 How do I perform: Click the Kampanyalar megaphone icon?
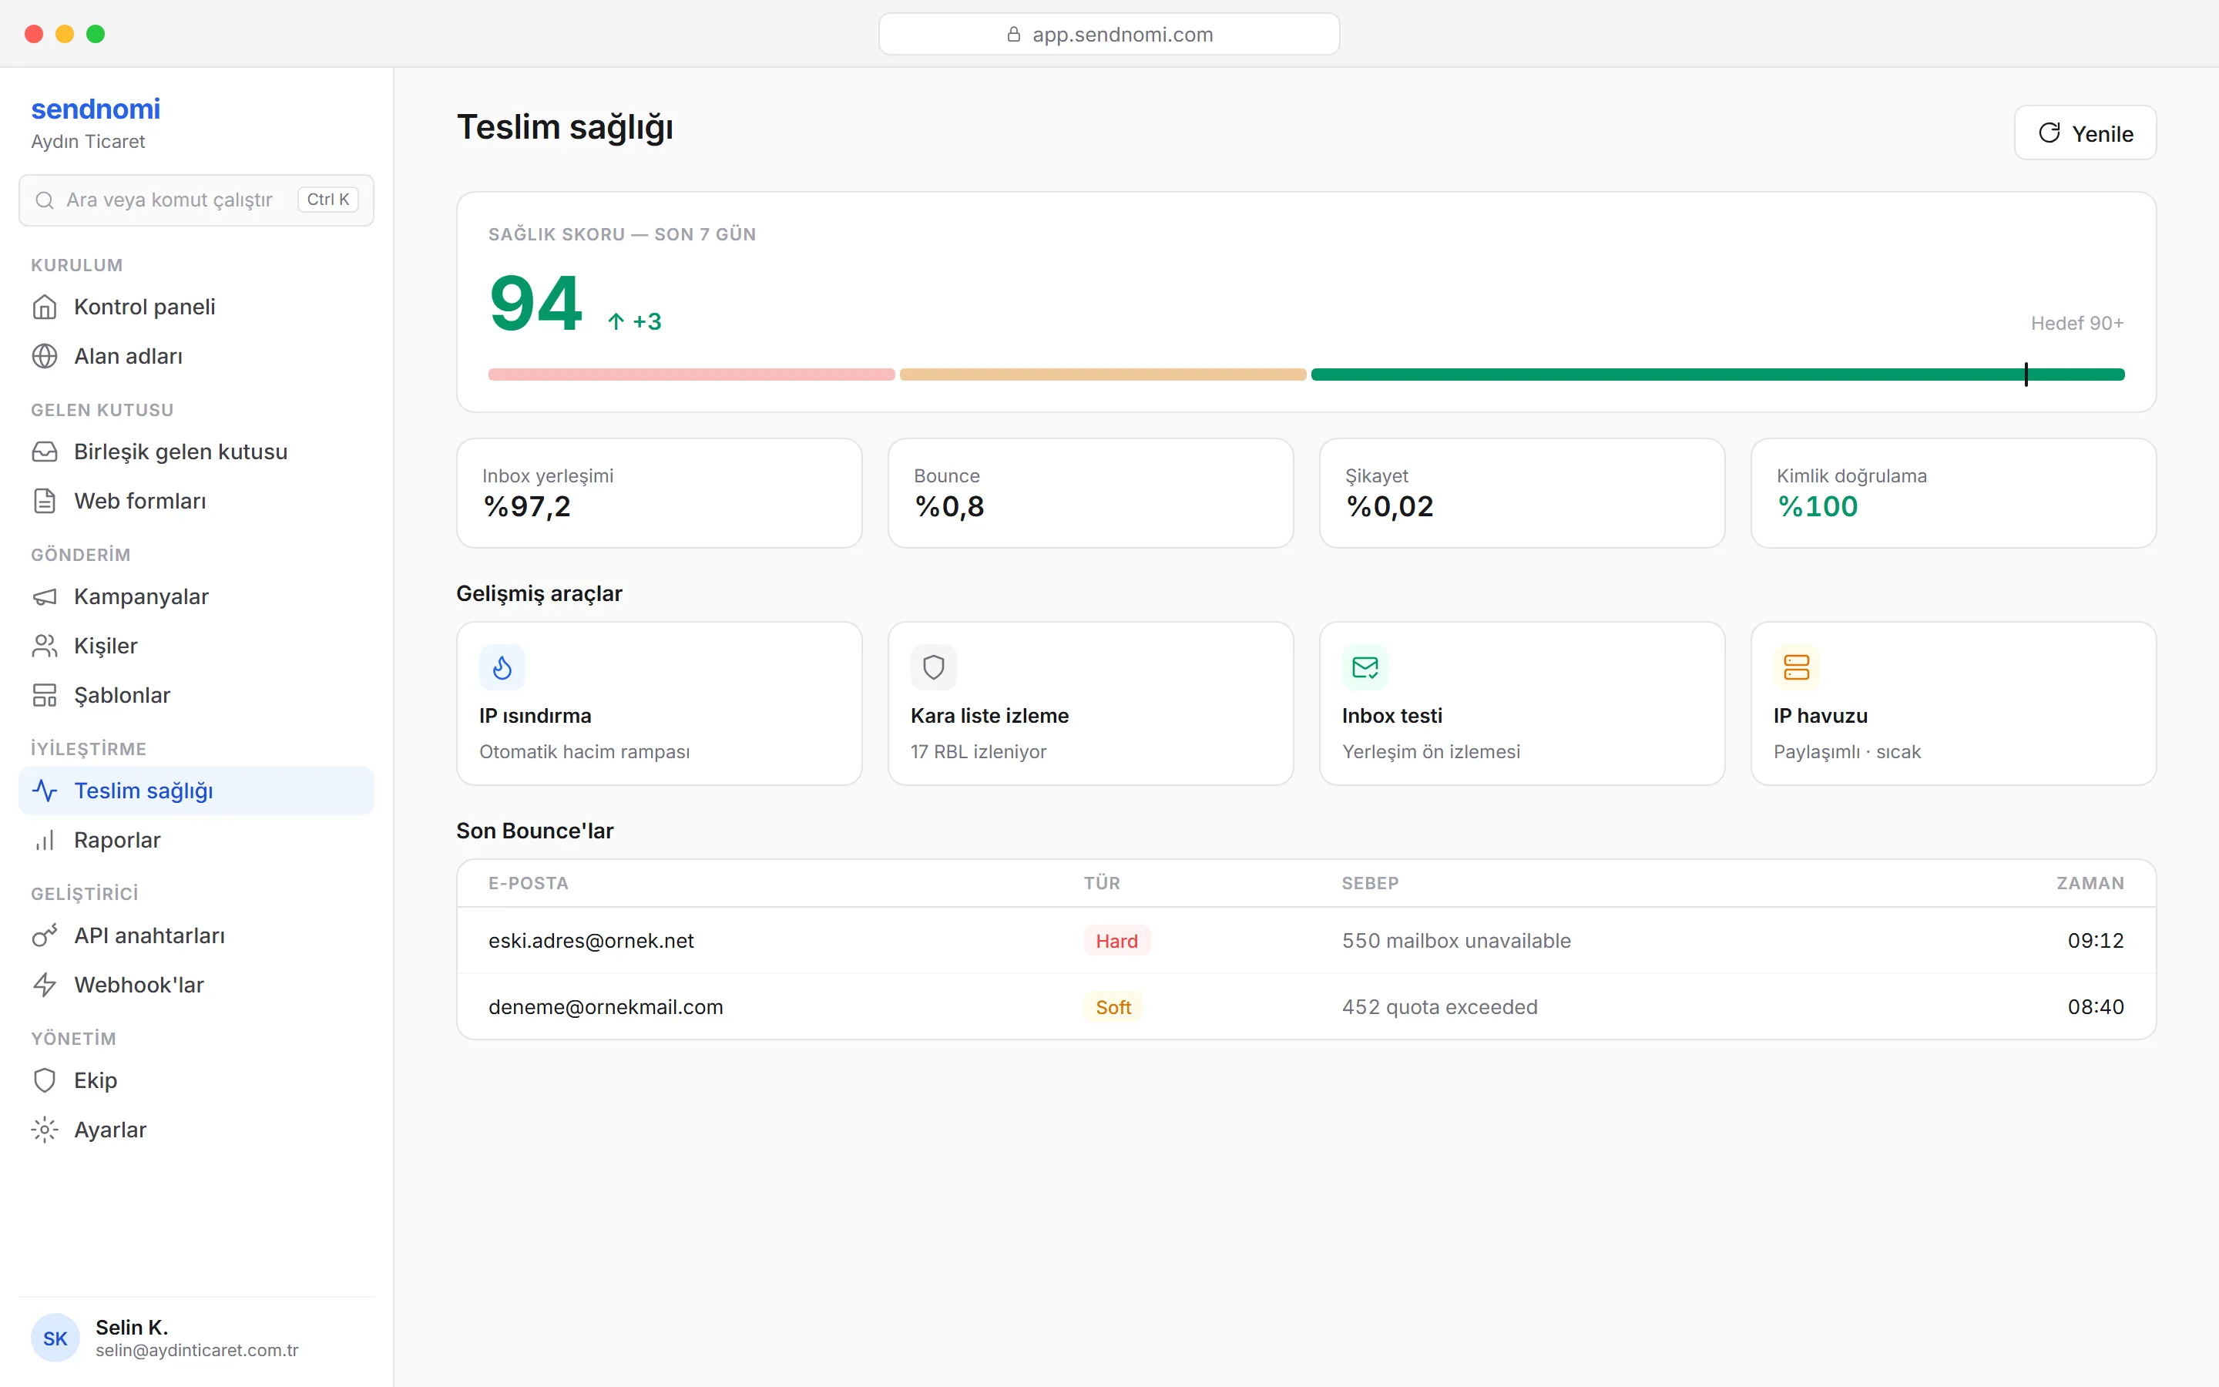pyautogui.click(x=44, y=596)
